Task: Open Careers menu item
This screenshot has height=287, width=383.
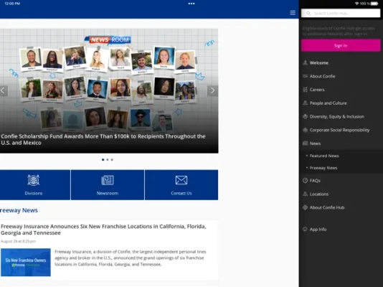Action: [341, 90]
